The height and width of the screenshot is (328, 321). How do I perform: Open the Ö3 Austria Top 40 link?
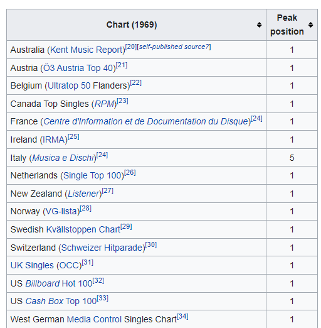[78, 68]
